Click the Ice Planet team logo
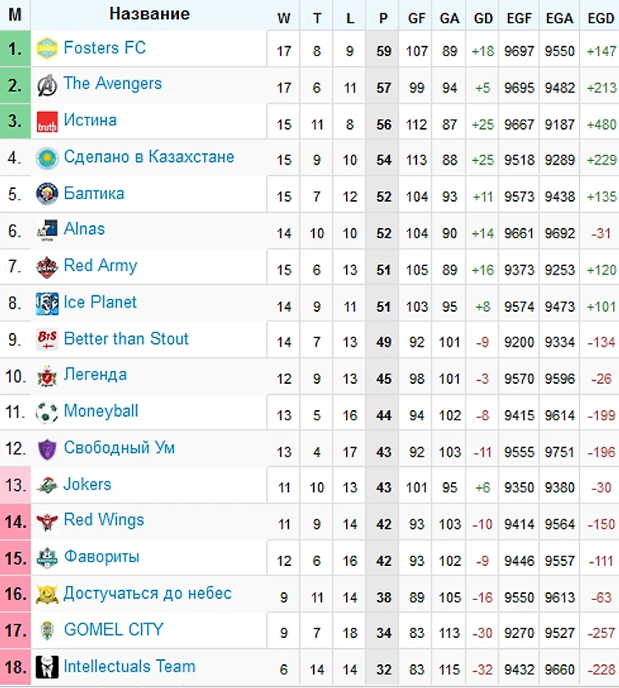Image resolution: width=619 pixels, height=688 pixels. coord(47,303)
